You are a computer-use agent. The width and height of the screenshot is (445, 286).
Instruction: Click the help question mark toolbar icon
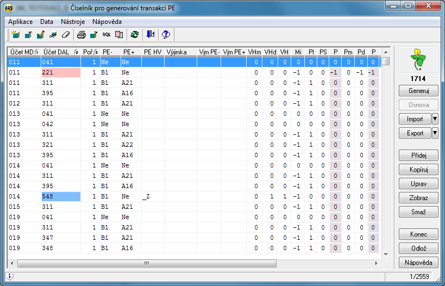coord(166,35)
